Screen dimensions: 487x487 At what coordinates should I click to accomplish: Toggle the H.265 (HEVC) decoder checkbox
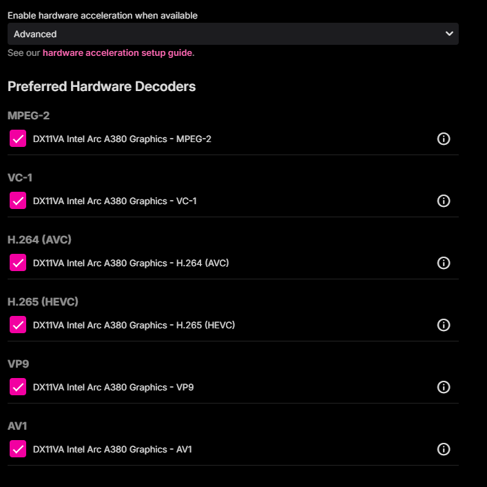pos(18,325)
